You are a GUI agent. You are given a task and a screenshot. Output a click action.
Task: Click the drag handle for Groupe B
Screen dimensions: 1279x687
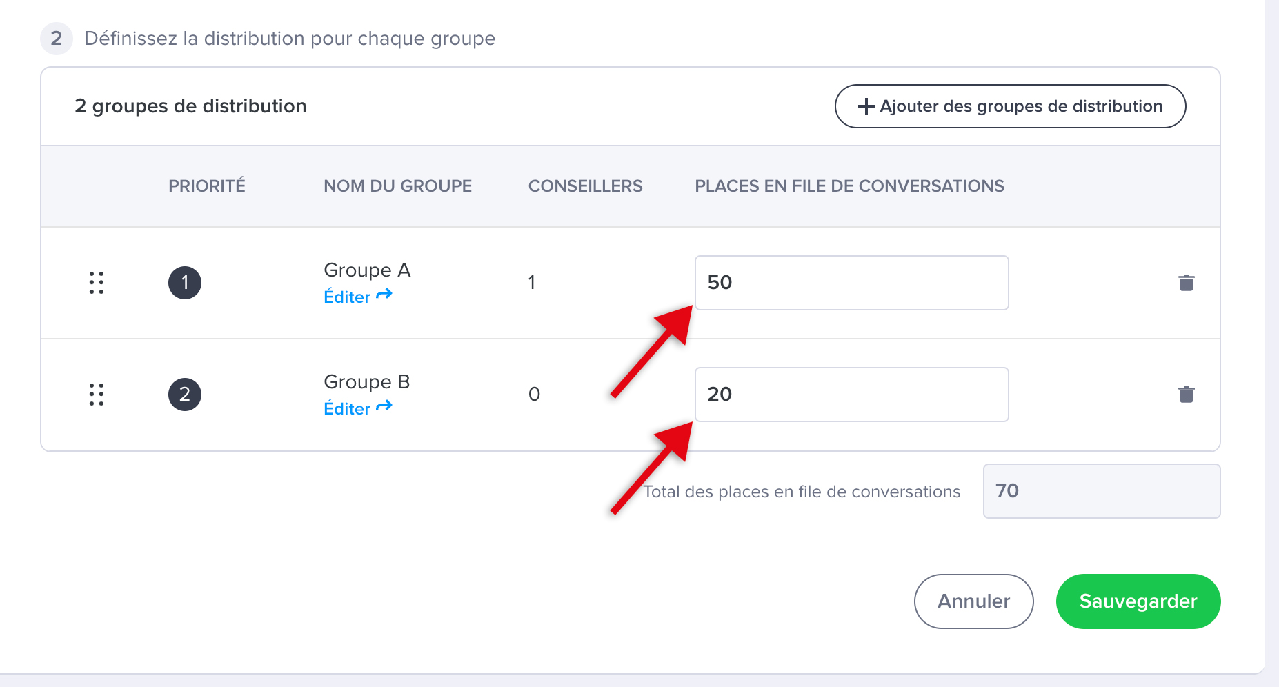(x=97, y=395)
